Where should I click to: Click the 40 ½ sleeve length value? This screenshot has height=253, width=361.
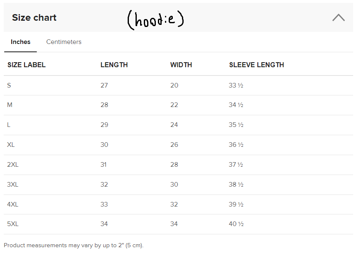tap(236, 224)
